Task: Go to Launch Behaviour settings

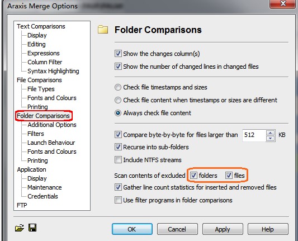Action: coord(51,143)
